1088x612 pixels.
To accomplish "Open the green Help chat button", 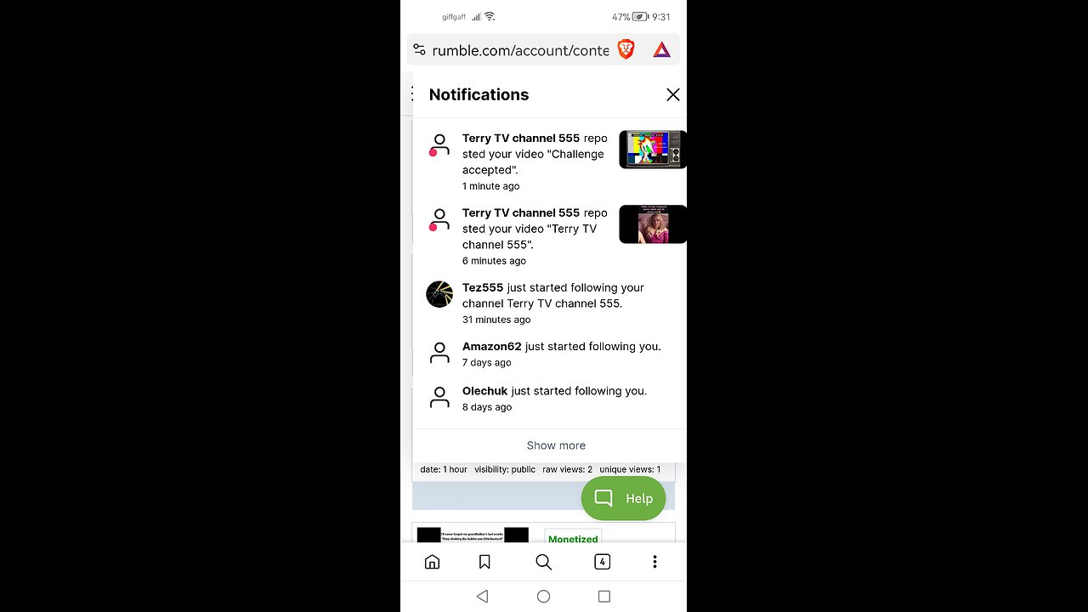I will (x=623, y=498).
